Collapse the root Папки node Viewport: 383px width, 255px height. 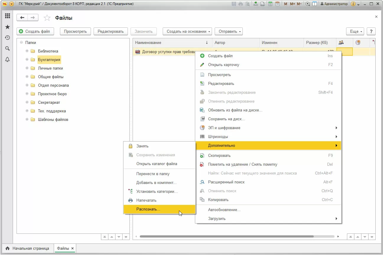[21, 42]
